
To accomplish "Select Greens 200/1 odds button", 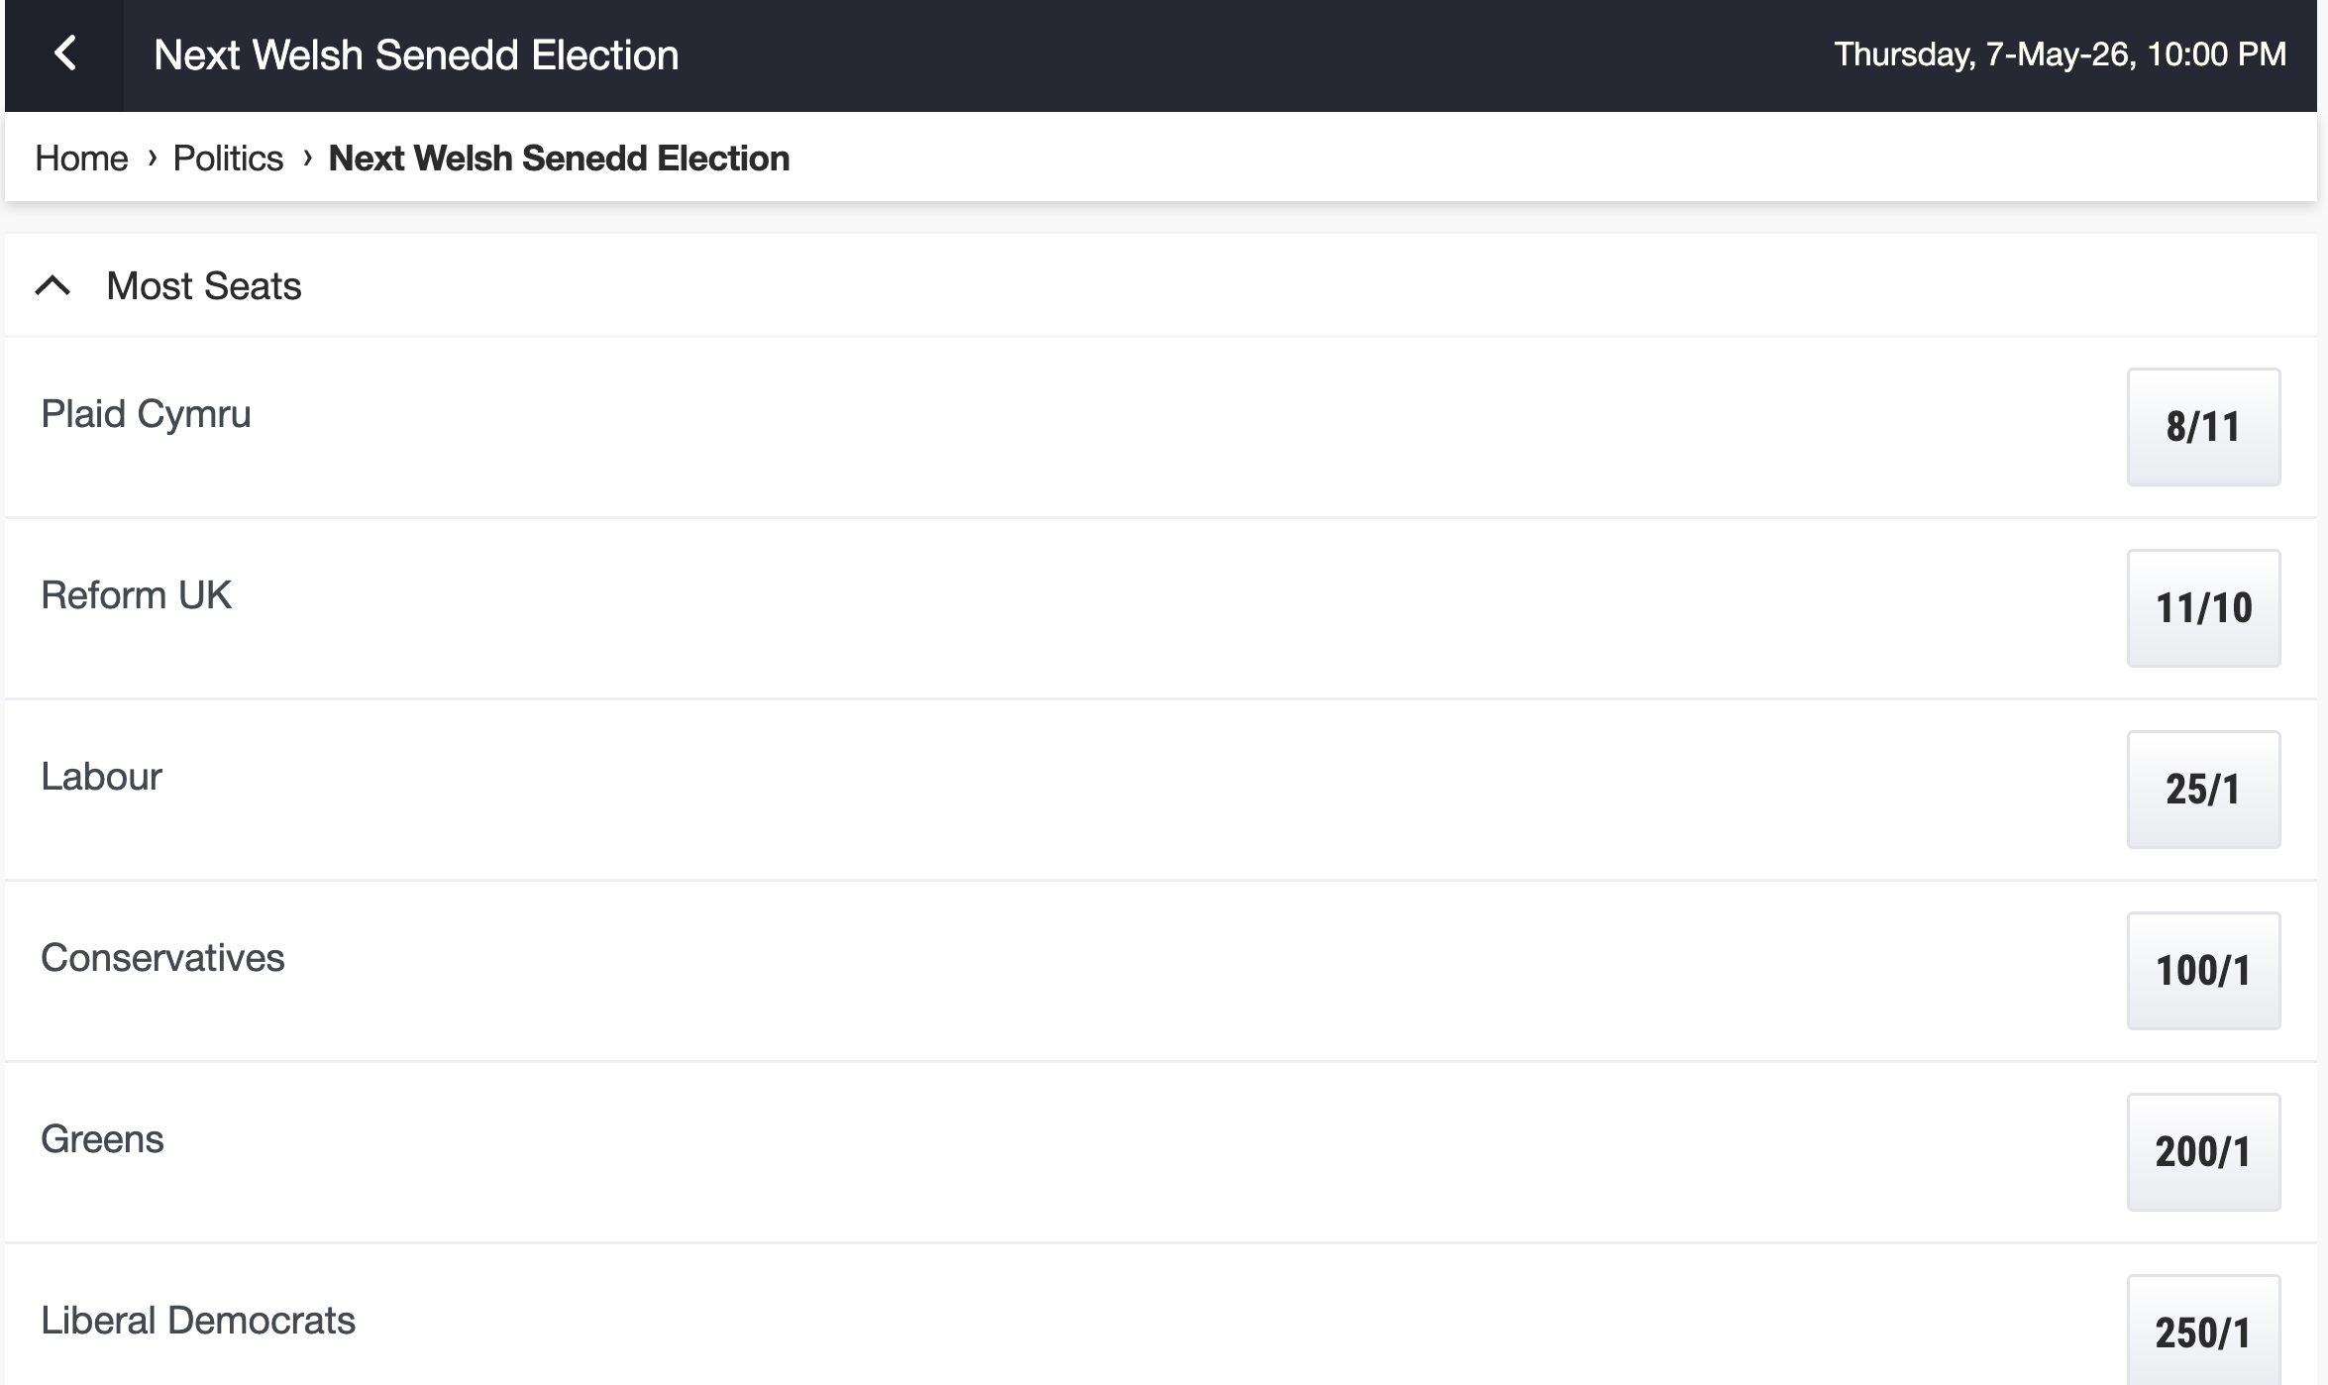I will tap(2202, 1152).
